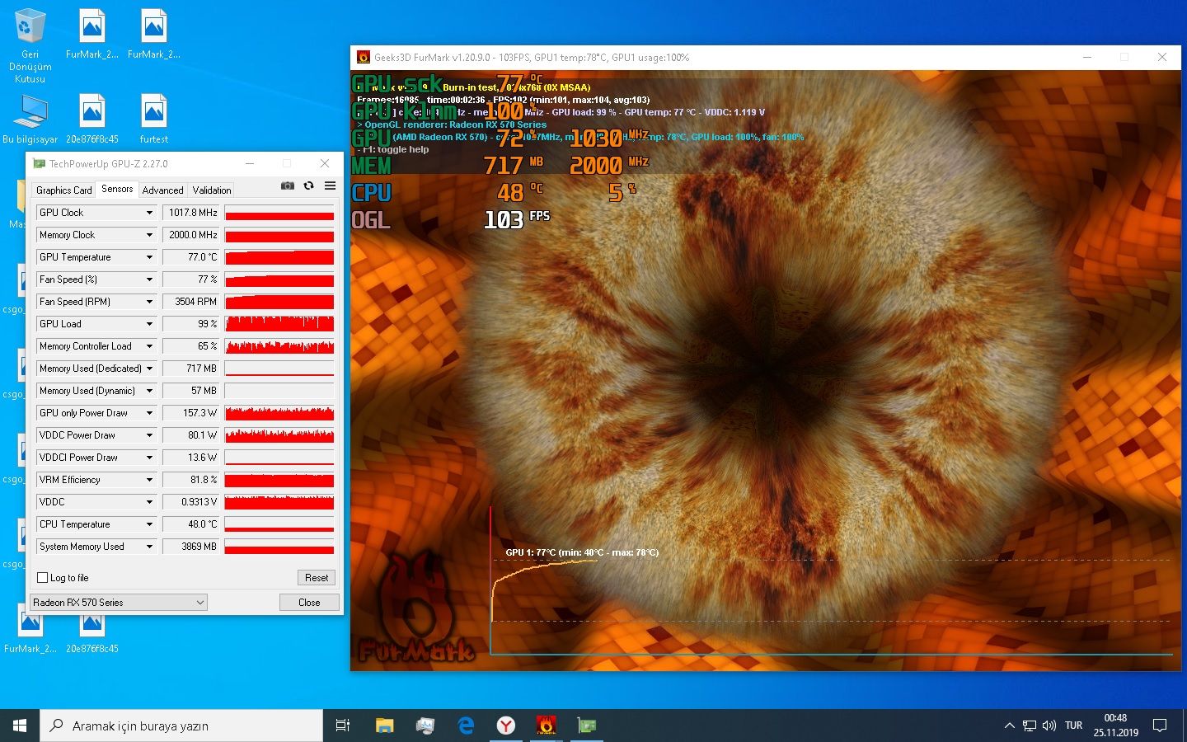The image size is (1187, 742).
Task: Open the GPU Load sensor dropdown
Action: click(x=149, y=324)
